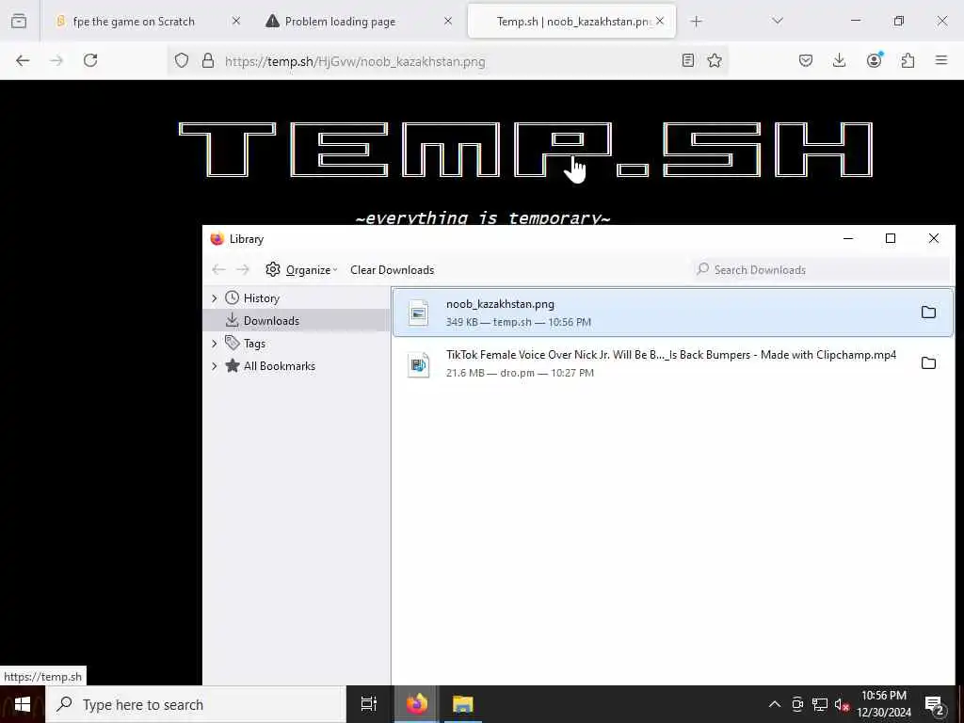
Task: Close the 'Problem loading page' tab
Action: (x=448, y=21)
